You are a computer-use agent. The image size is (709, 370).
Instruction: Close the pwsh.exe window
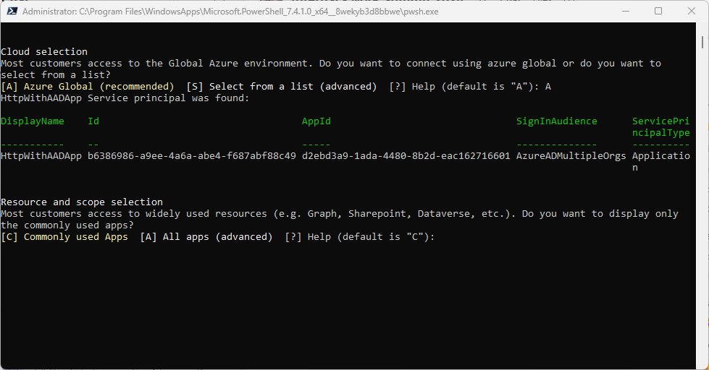(x=691, y=12)
